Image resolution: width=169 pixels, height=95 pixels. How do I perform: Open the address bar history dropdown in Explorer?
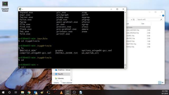pos(132,20)
